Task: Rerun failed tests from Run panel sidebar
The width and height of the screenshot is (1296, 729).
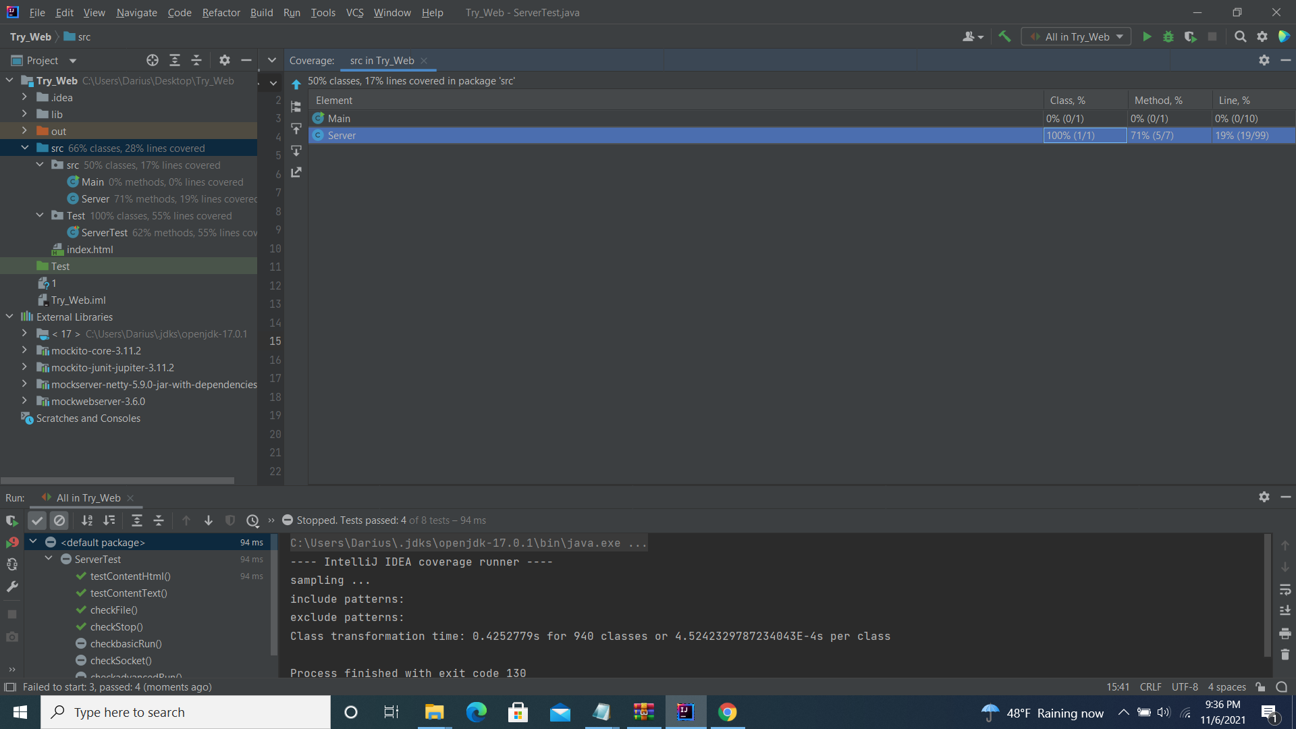Action: [11, 541]
